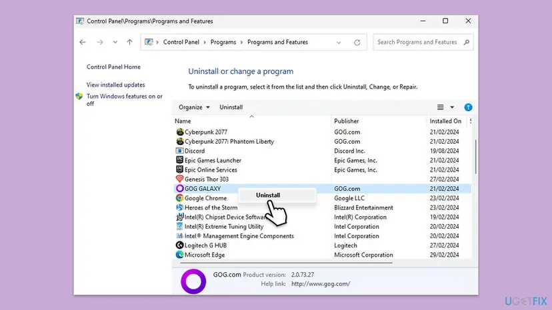Select the Google Chrome row name
The image size is (552, 310).
(205, 198)
